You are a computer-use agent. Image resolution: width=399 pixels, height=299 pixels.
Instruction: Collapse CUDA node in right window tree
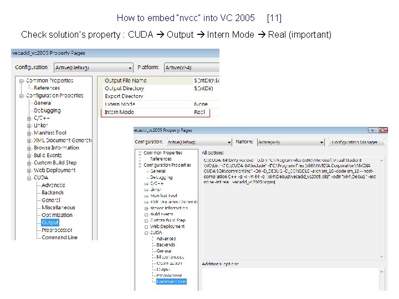tap(146, 233)
